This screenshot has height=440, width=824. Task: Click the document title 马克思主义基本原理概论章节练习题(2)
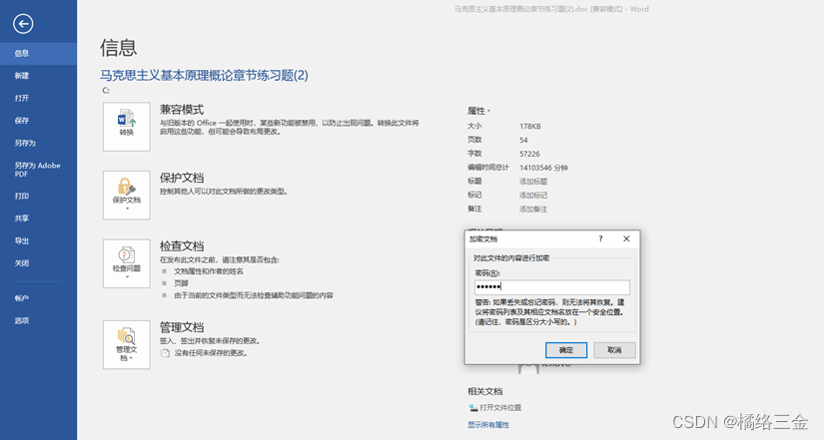(x=204, y=75)
